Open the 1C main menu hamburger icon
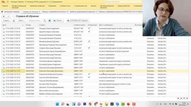191x107 pixels. point(8,2)
